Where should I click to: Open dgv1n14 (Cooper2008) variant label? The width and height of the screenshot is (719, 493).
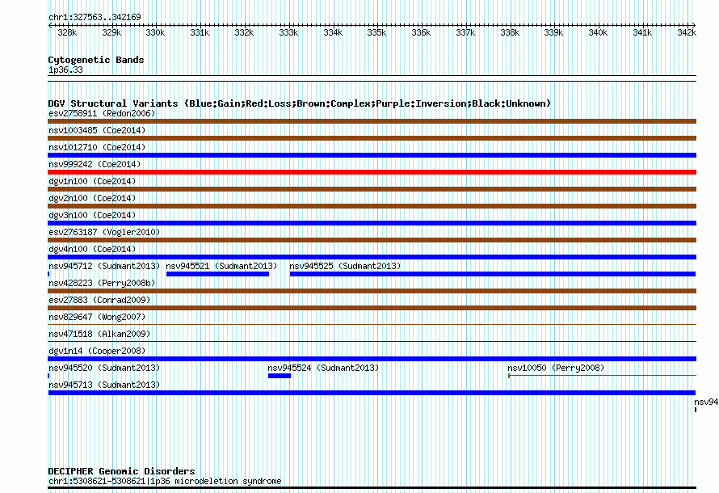[x=97, y=351]
